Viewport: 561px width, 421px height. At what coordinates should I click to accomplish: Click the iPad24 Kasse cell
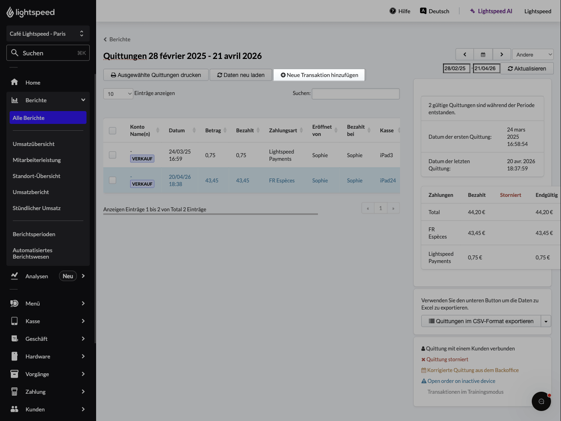coord(388,180)
